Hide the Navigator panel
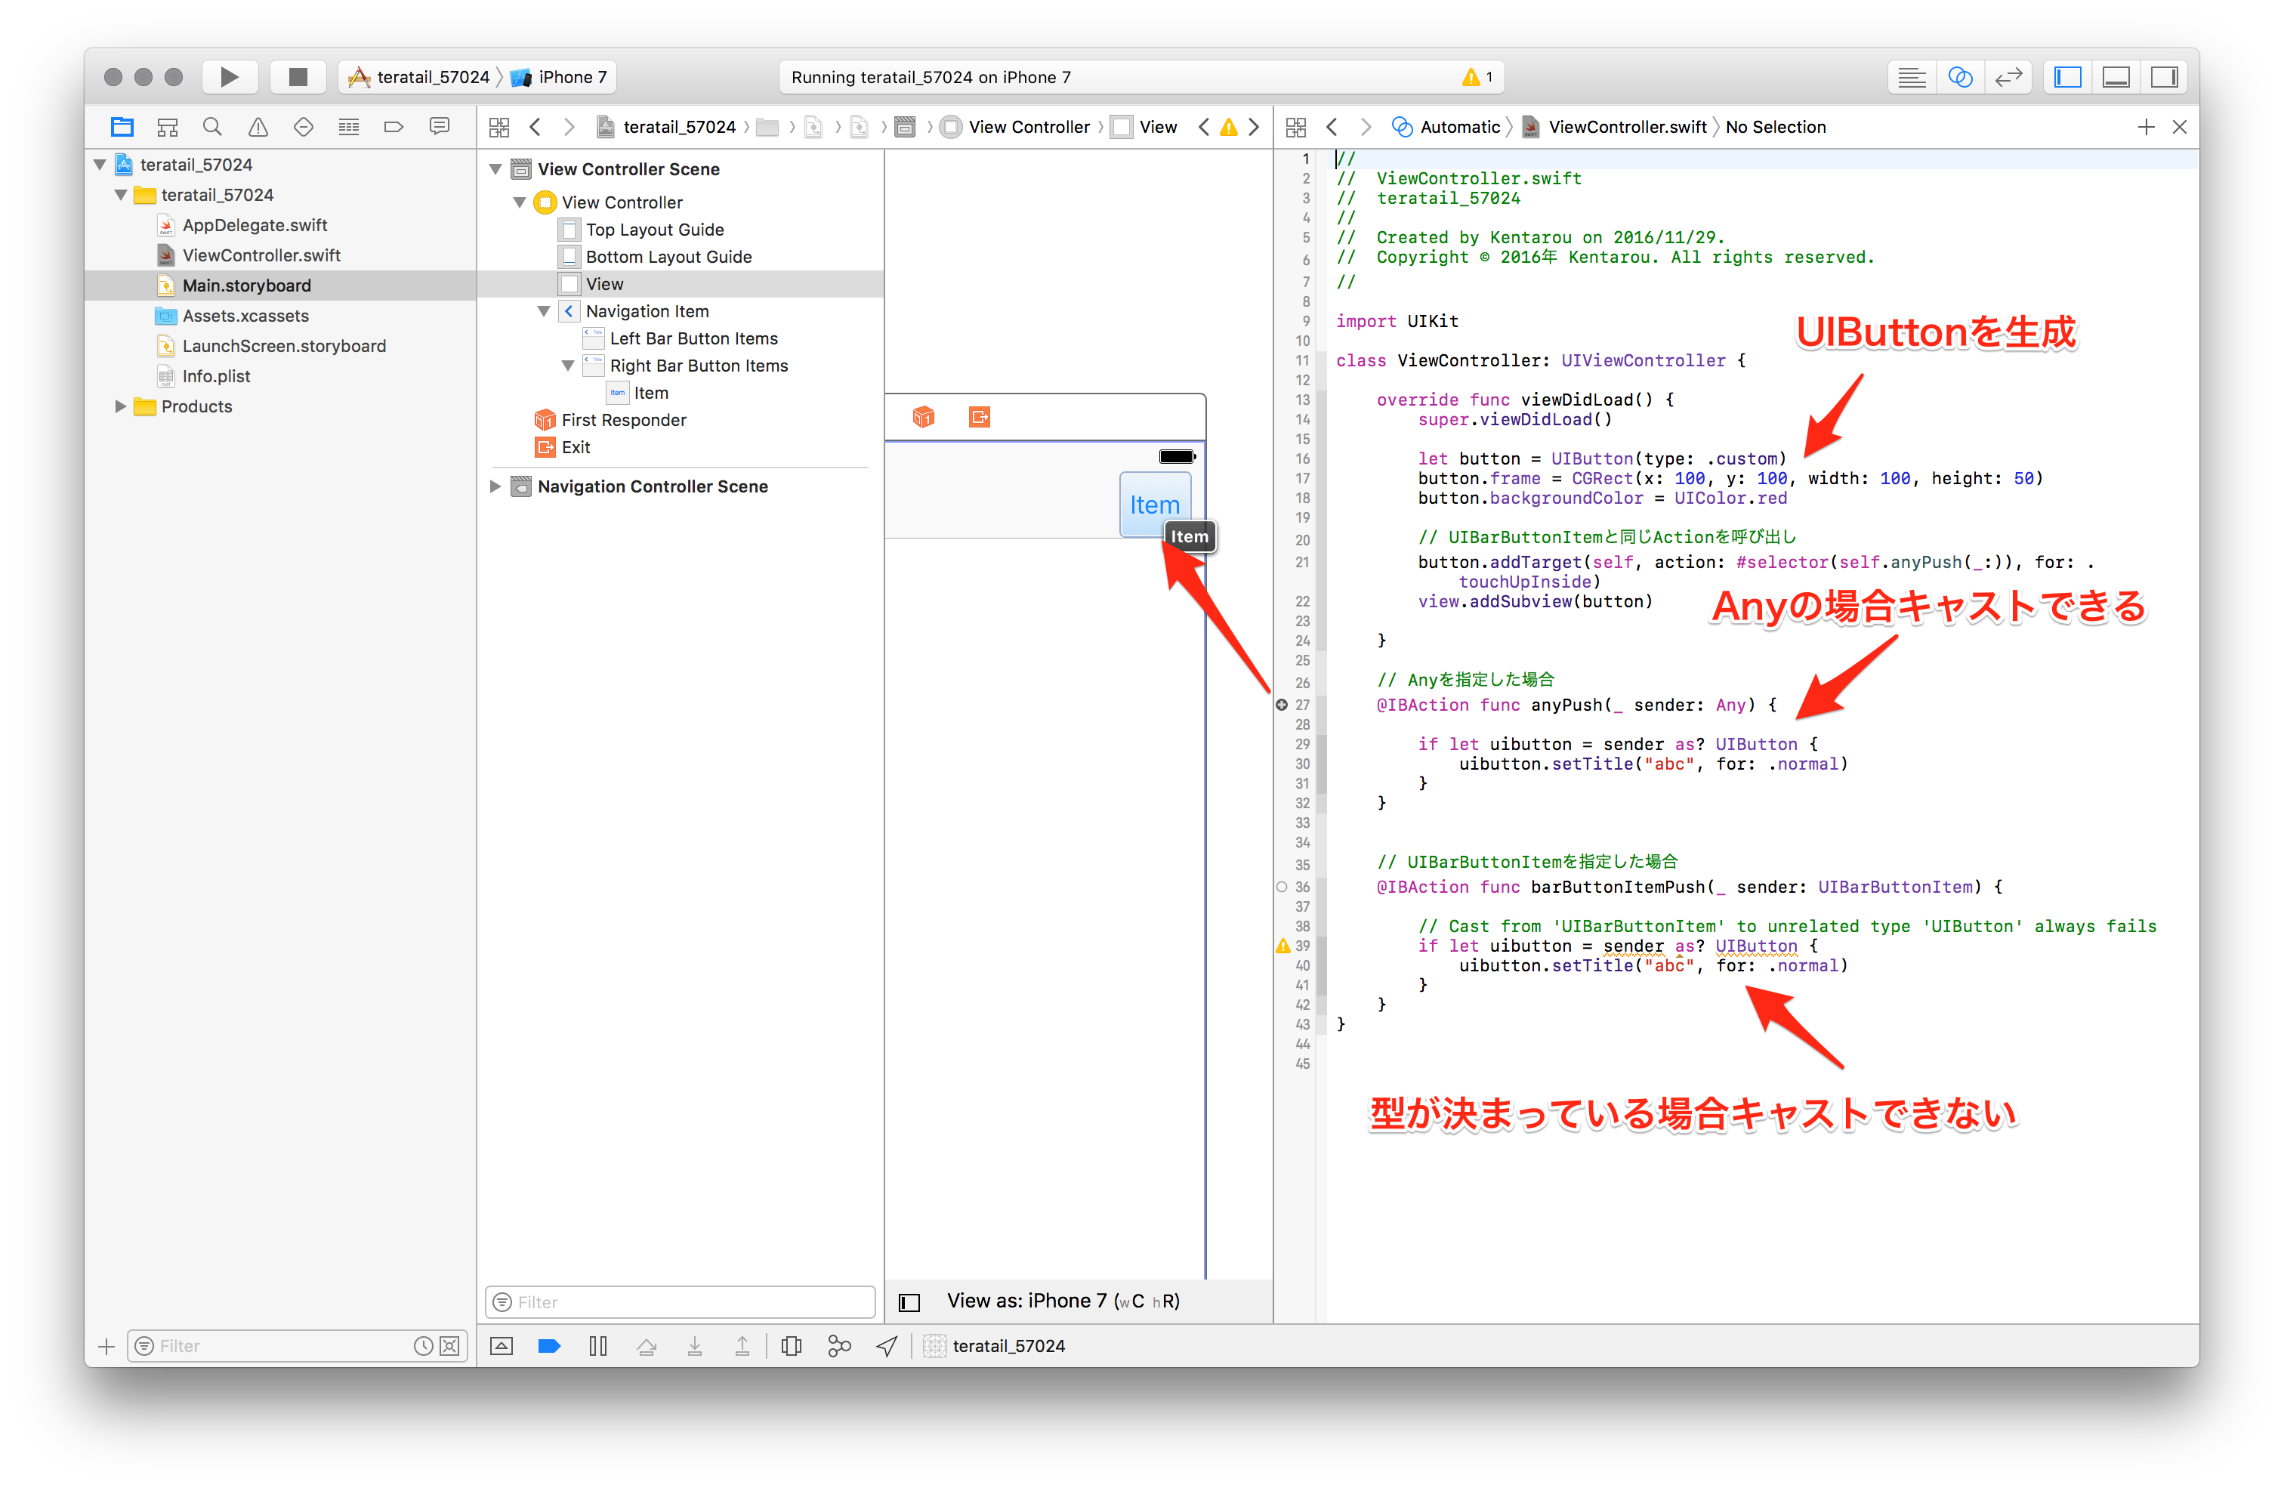The width and height of the screenshot is (2284, 1488). point(2068,77)
